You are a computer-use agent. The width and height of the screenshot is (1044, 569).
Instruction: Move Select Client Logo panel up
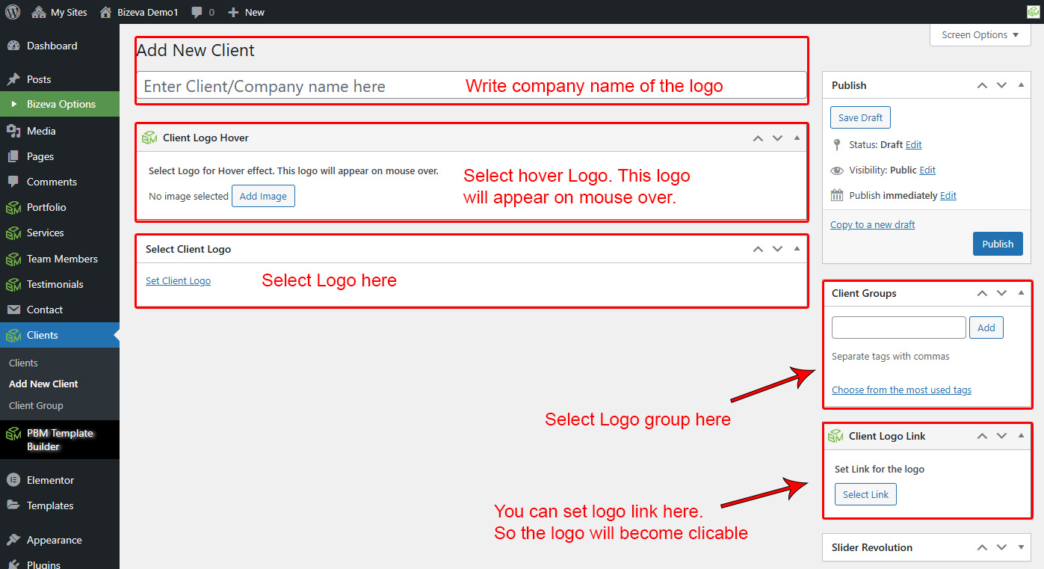coord(758,249)
